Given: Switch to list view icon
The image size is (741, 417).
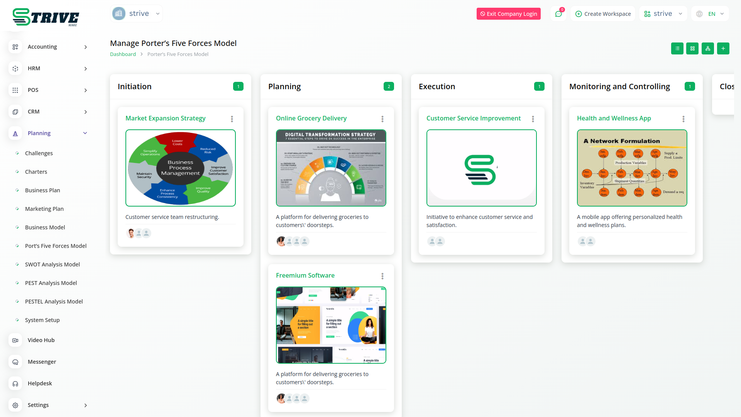Looking at the screenshot, I should point(677,48).
